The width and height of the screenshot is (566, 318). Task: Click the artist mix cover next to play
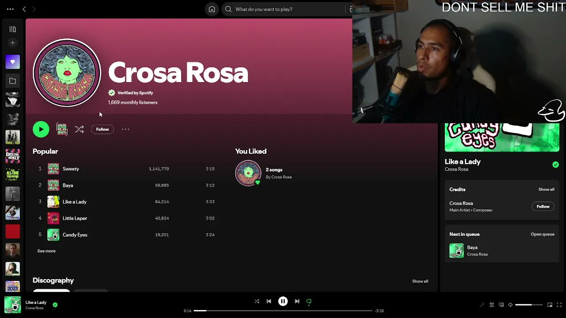pyautogui.click(x=62, y=129)
